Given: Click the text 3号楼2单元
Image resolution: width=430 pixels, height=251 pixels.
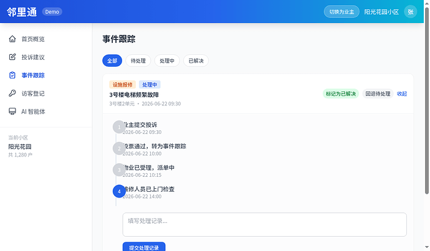Looking at the screenshot, I should tap(122, 103).
